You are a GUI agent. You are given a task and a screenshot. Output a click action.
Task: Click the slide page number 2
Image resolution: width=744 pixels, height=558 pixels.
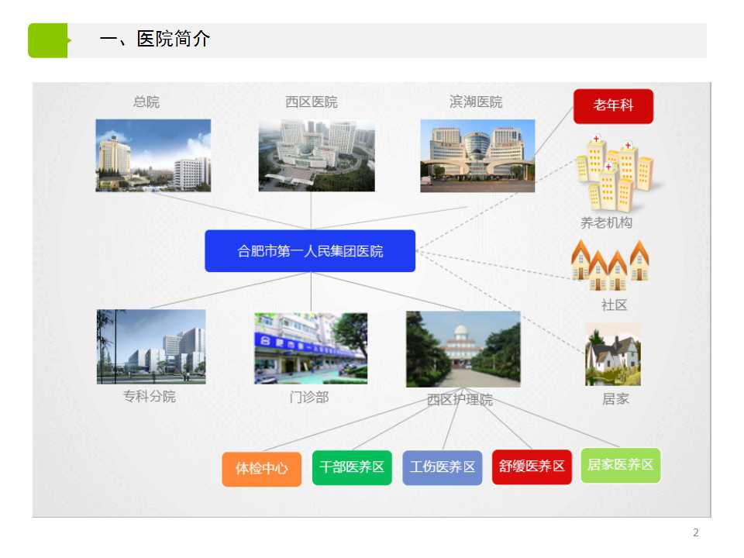[696, 532]
